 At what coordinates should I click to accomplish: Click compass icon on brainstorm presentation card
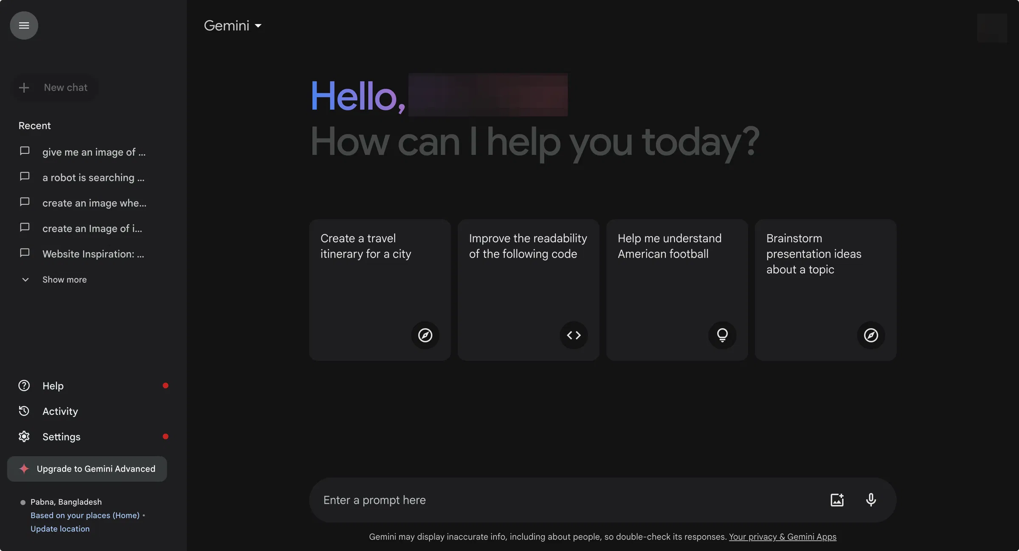(x=871, y=335)
